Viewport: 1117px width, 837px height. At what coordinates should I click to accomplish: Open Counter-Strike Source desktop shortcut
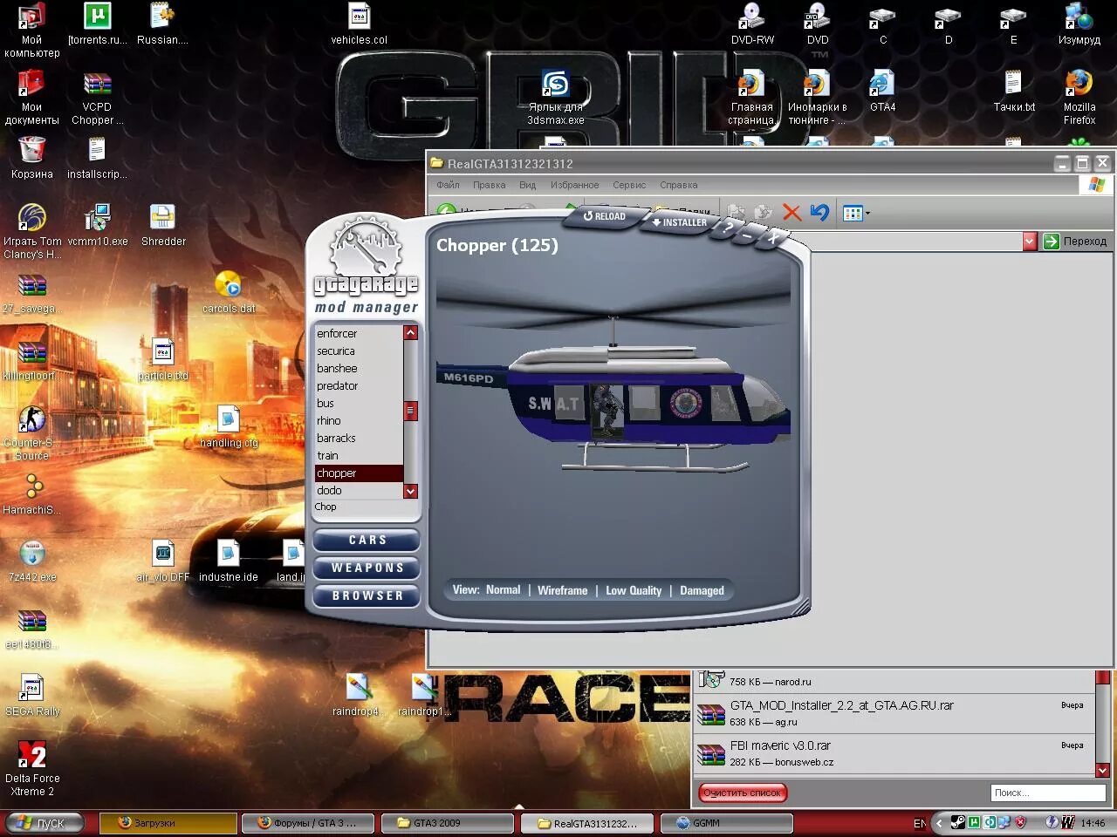click(x=31, y=433)
